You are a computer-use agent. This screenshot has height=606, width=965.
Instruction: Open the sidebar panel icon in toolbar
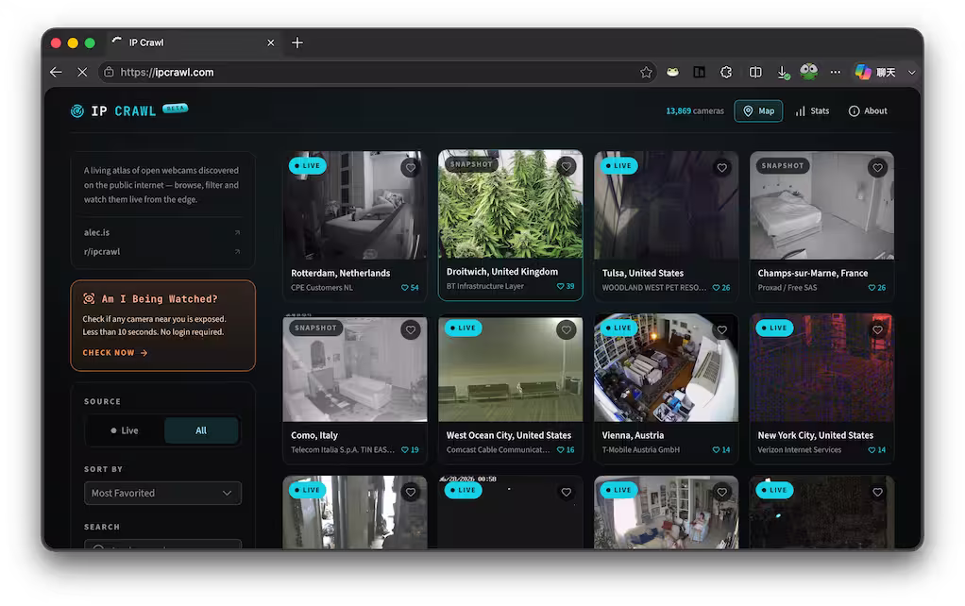pyautogui.click(x=699, y=72)
